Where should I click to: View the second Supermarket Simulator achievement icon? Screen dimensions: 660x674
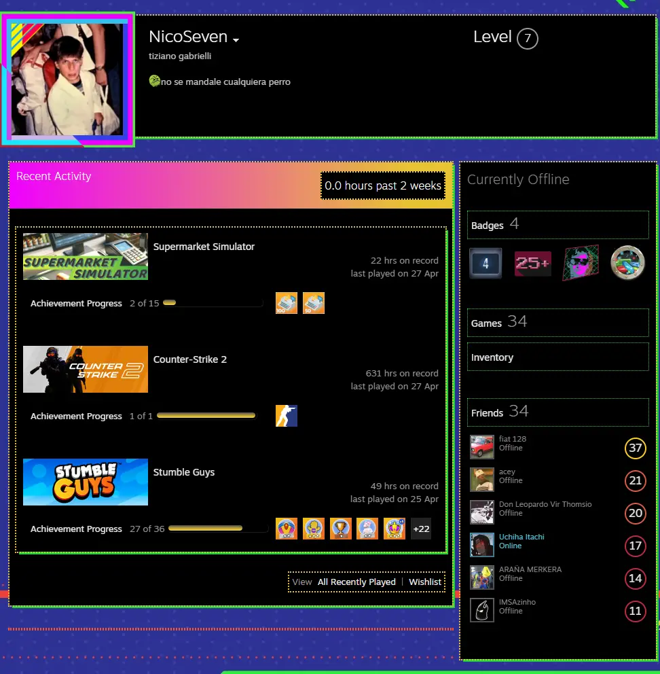[x=314, y=303]
